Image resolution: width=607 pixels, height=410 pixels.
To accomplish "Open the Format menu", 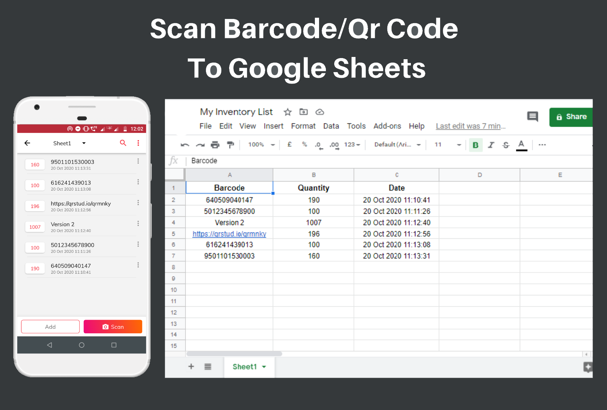I will click(x=303, y=126).
